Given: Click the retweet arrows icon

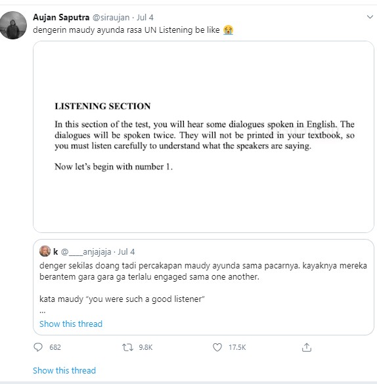Looking at the screenshot, I should coord(127,347).
